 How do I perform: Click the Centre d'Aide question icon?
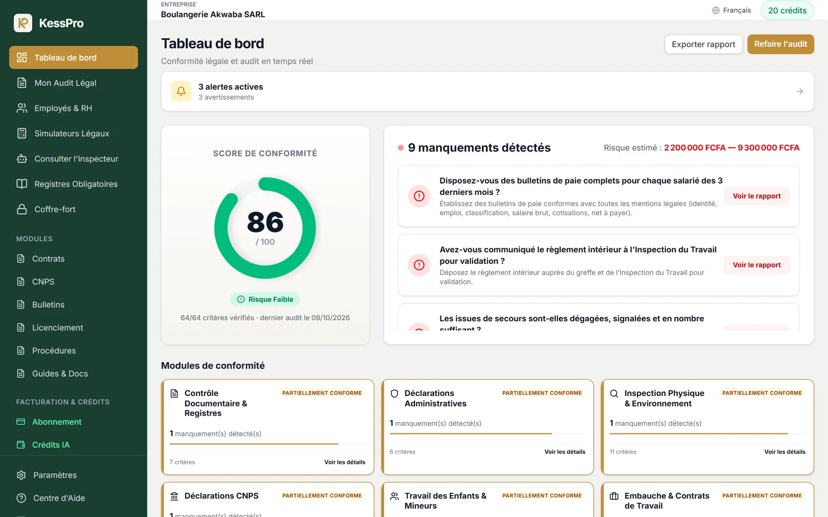click(21, 498)
